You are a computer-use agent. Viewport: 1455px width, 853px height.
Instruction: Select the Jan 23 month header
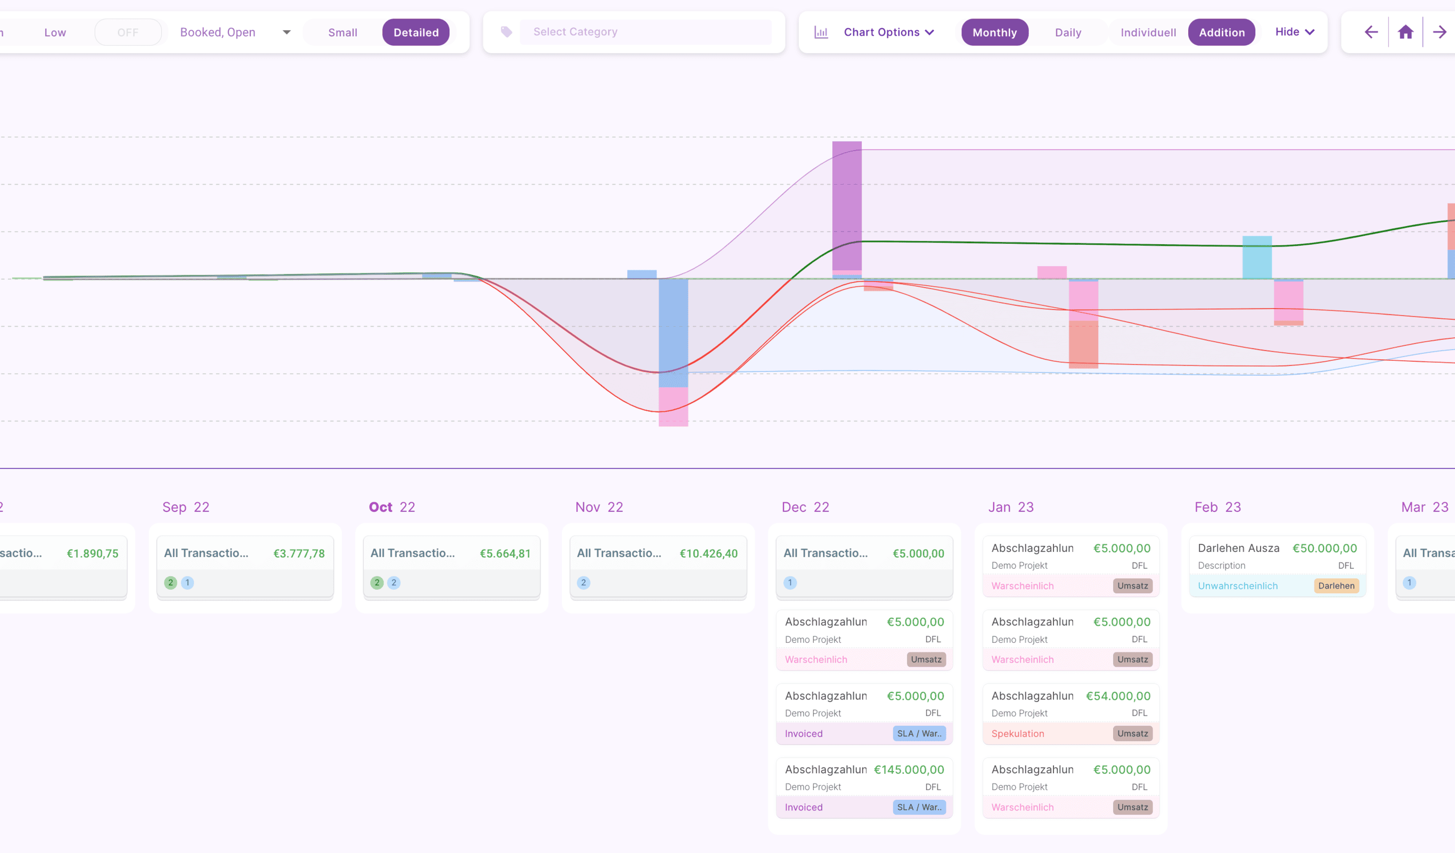coord(1010,507)
